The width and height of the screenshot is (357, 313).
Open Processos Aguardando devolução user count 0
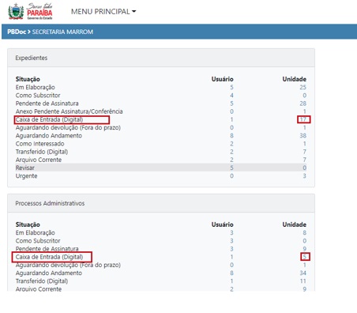point(231,265)
